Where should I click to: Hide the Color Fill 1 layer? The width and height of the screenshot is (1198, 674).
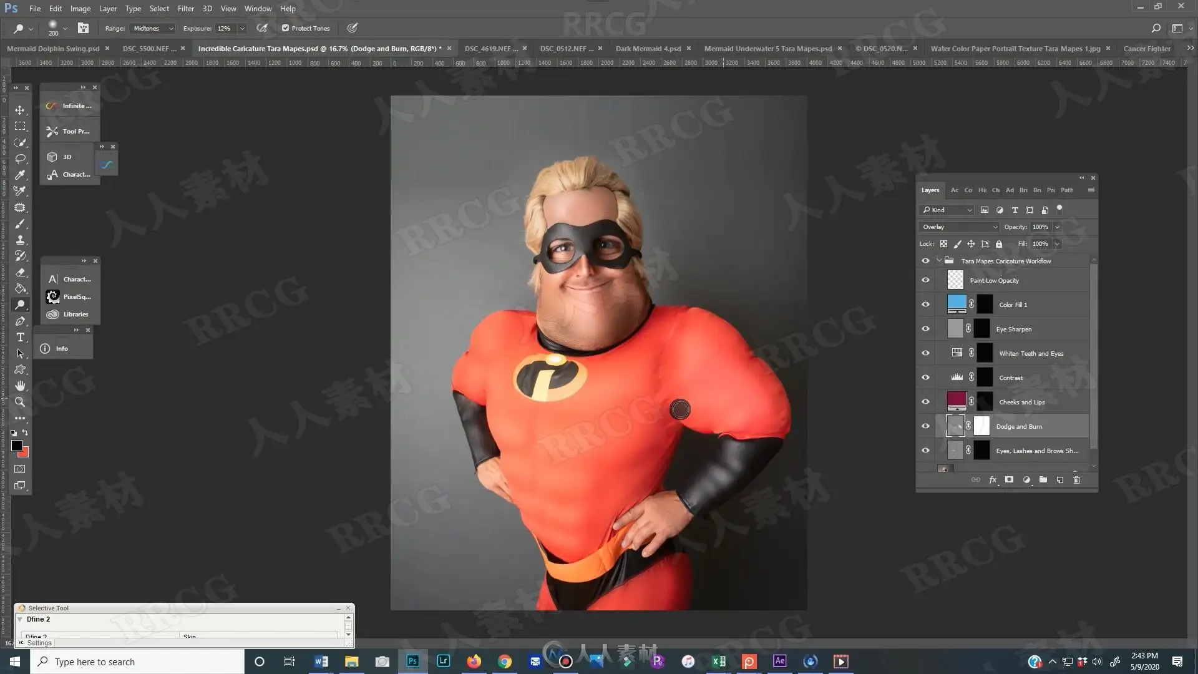925,305
